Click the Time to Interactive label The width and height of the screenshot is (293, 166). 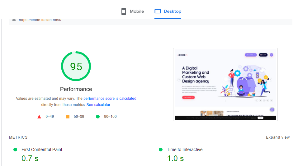coord(185,150)
